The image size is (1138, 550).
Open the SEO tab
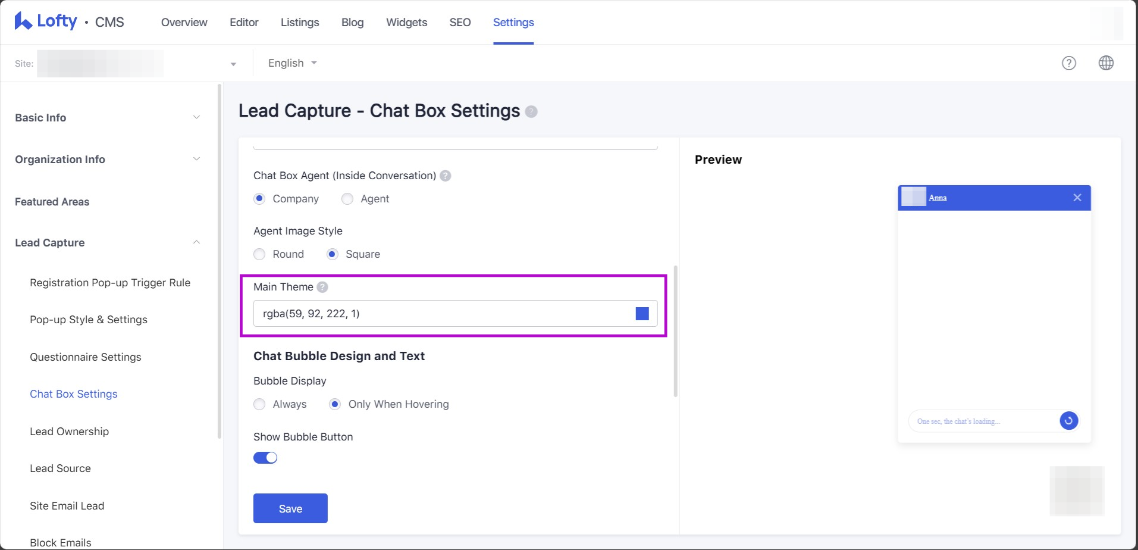click(x=460, y=23)
